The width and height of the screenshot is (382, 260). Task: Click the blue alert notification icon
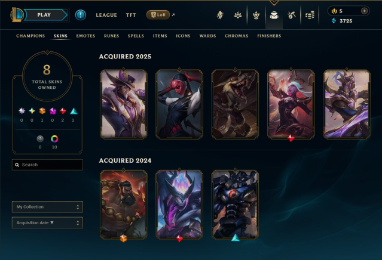coord(80,15)
